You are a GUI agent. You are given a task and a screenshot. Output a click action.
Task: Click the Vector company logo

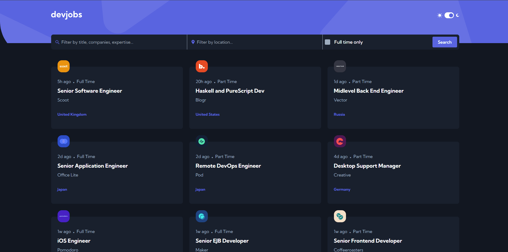pos(340,66)
